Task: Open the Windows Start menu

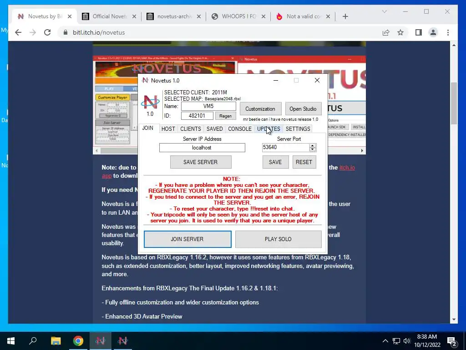Action: (x=11, y=341)
